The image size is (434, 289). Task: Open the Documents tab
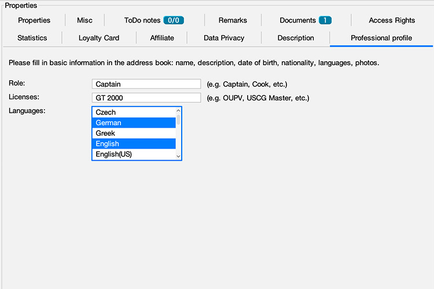305,20
